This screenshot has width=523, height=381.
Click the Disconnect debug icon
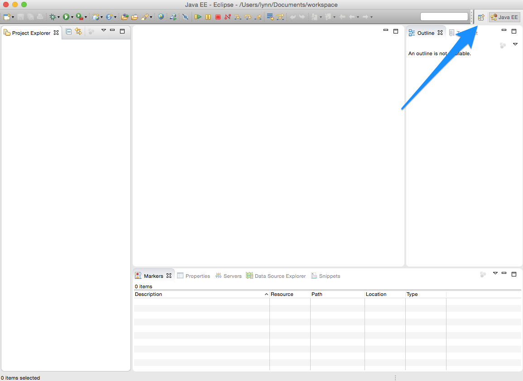(227, 17)
